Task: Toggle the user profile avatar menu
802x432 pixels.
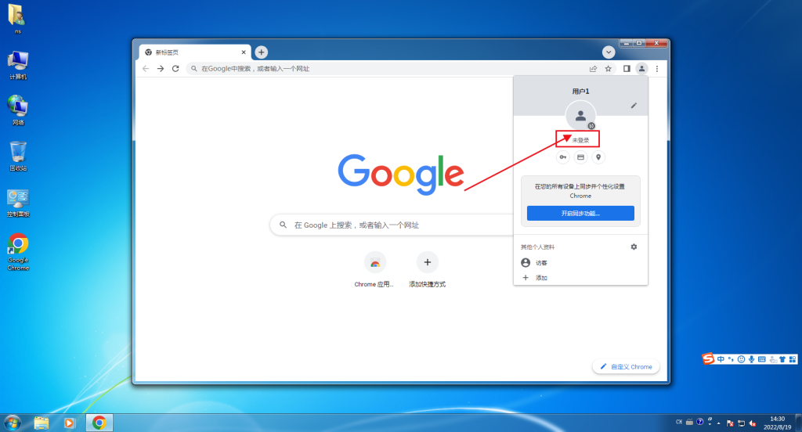Action: 641,69
